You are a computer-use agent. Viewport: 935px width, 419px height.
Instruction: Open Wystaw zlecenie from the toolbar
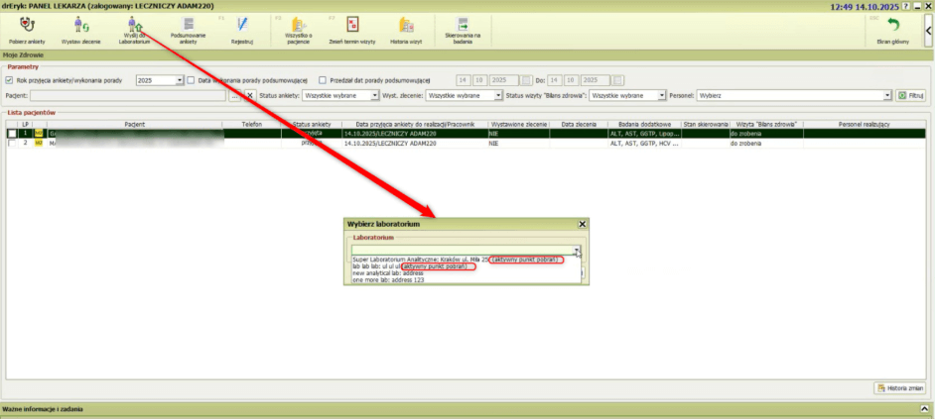pyautogui.click(x=82, y=26)
